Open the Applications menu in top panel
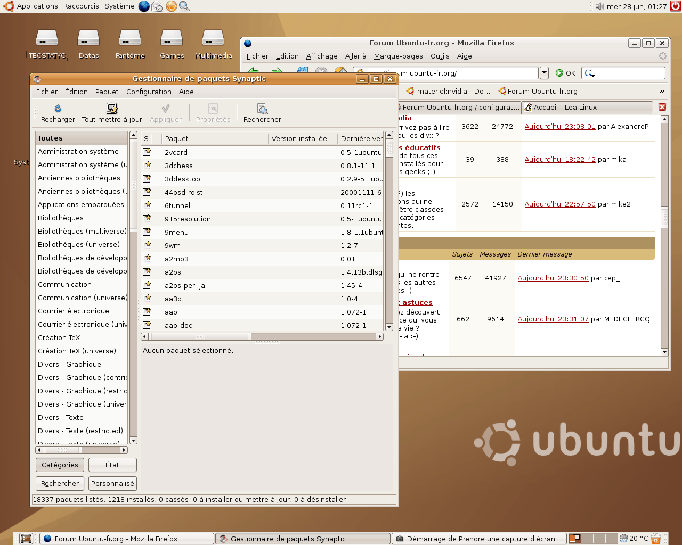The width and height of the screenshot is (682, 545). coord(31,6)
